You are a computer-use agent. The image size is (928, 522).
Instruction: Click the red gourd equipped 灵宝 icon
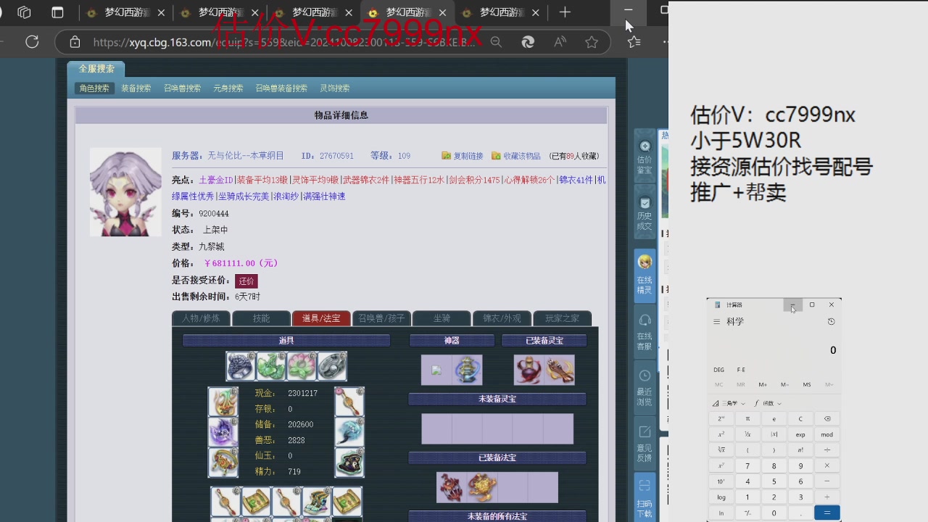pyautogui.click(x=529, y=370)
